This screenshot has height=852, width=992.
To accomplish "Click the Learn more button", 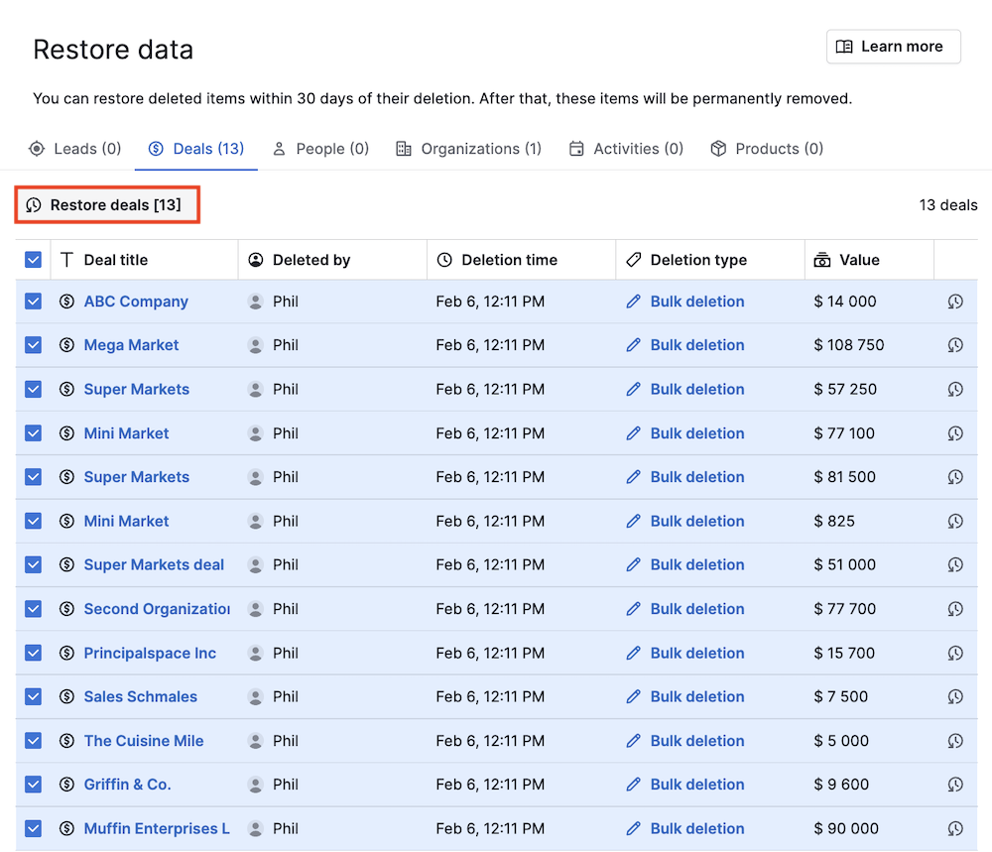I will coord(893,47).
